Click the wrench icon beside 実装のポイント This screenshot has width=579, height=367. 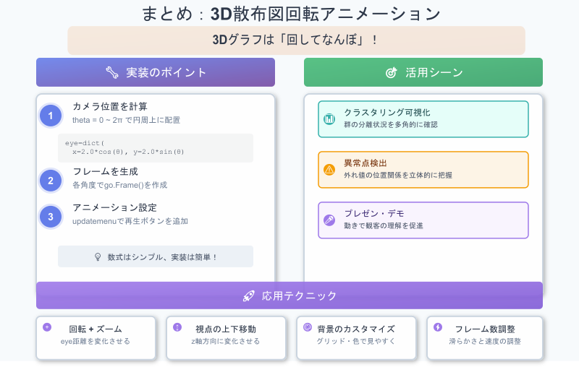(x=112, y=72)
